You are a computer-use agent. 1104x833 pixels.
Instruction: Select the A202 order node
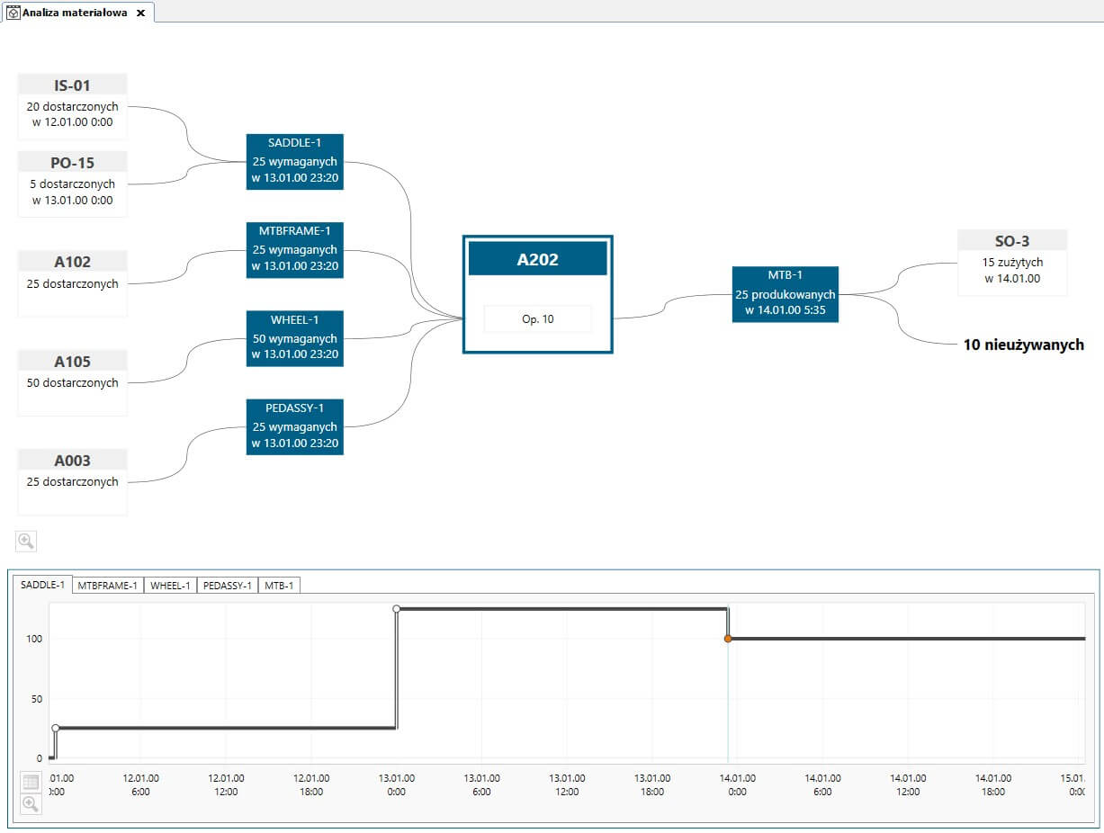[x=538, y=294]
